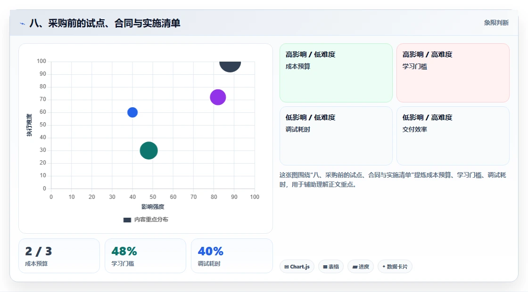Click the 成本预算 text in green quadrant

(298, 66)
